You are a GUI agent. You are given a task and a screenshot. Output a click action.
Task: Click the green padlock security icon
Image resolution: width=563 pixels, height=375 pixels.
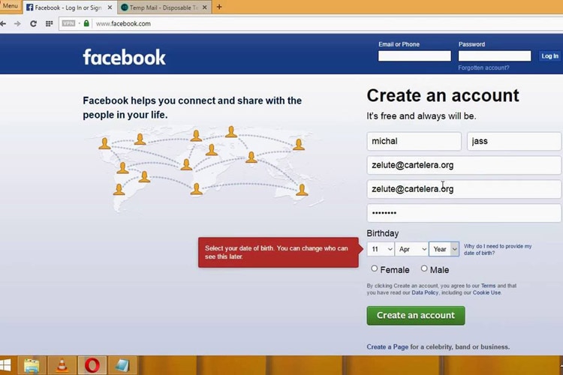tap(86, 23)
